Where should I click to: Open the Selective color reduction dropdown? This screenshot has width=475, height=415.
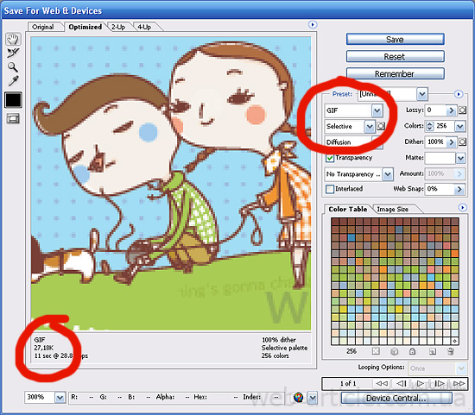click(x=370, y=127)
